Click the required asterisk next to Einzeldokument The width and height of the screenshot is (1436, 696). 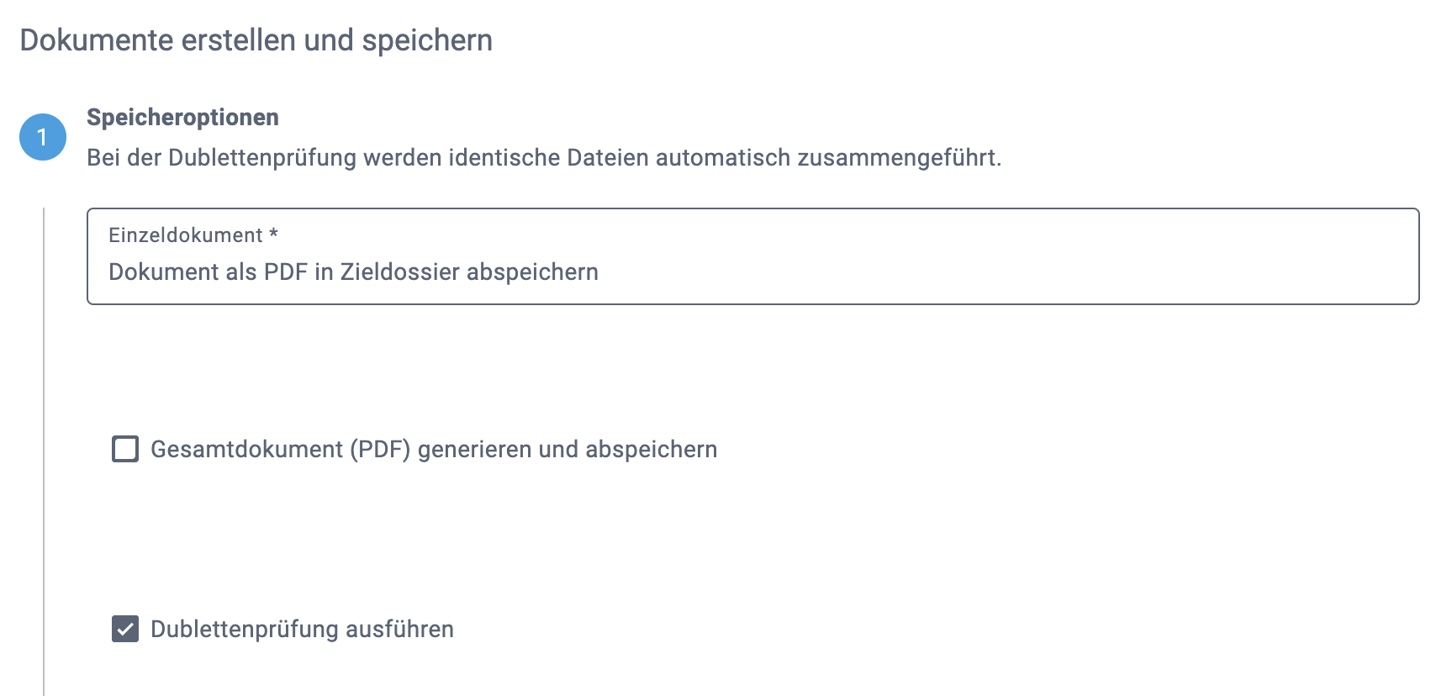[273, 235]
